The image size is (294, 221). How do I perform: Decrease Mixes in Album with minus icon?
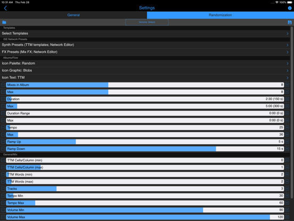pyautogui.click(x=3, y=85)
